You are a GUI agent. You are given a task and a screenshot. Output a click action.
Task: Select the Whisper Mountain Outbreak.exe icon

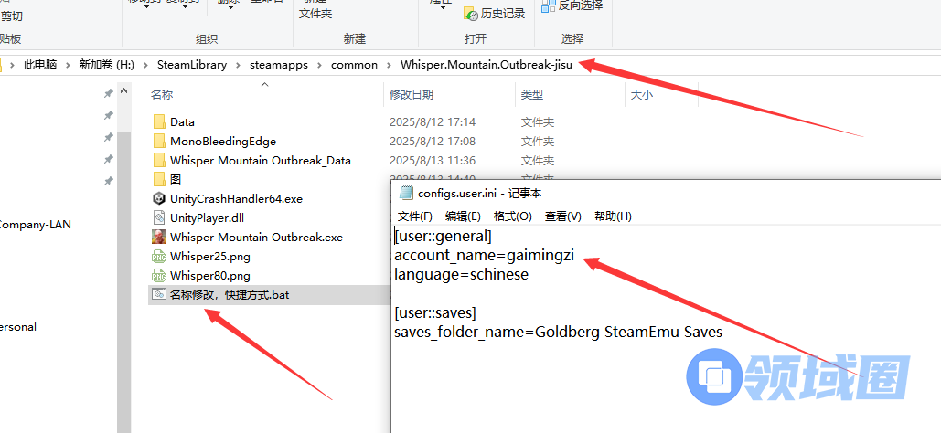(x=159, y=237)
